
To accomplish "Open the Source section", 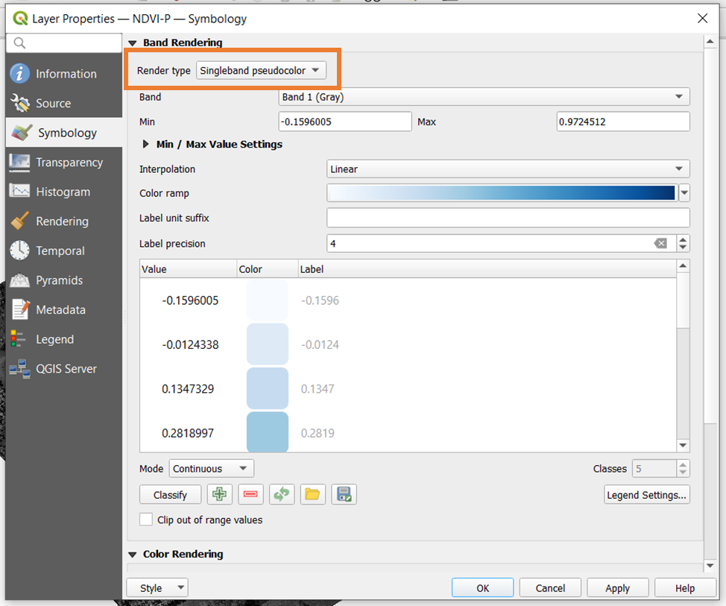I will tap(64, 104).
